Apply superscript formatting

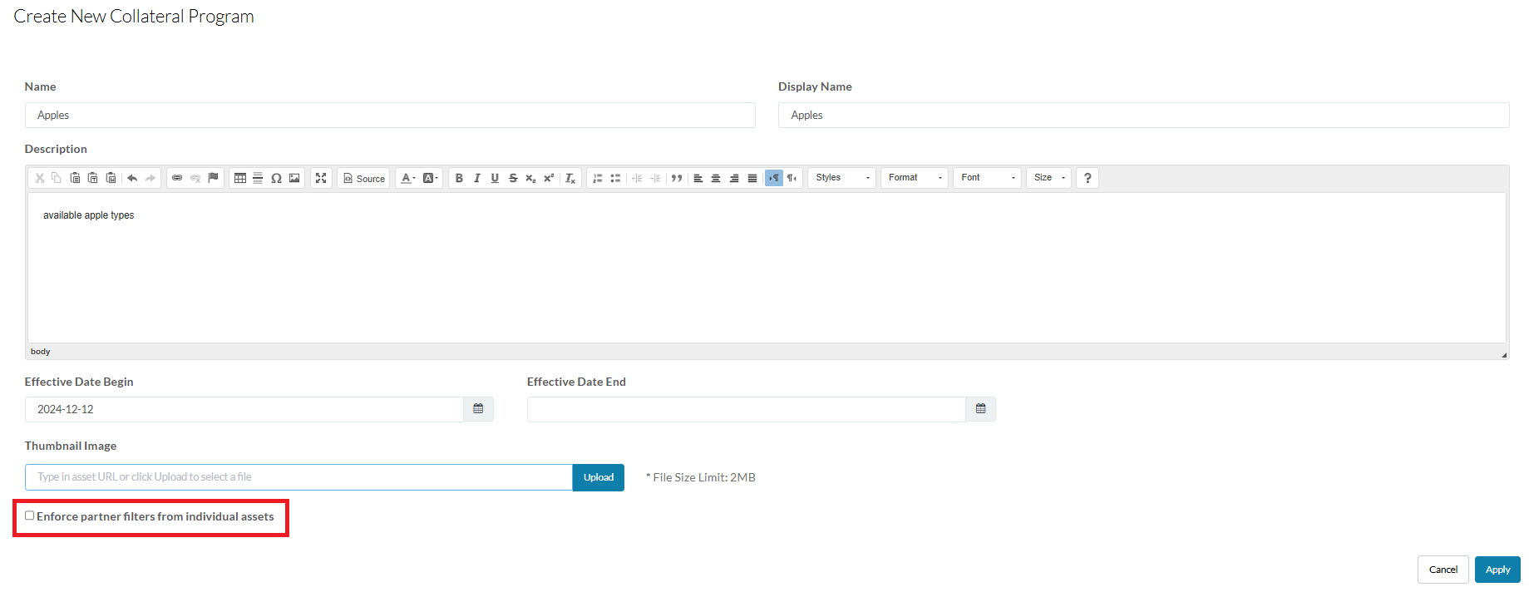[x=549, y=178]
